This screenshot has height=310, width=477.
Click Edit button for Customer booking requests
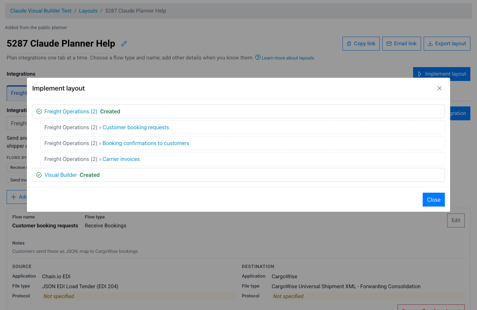click(456, 220)
